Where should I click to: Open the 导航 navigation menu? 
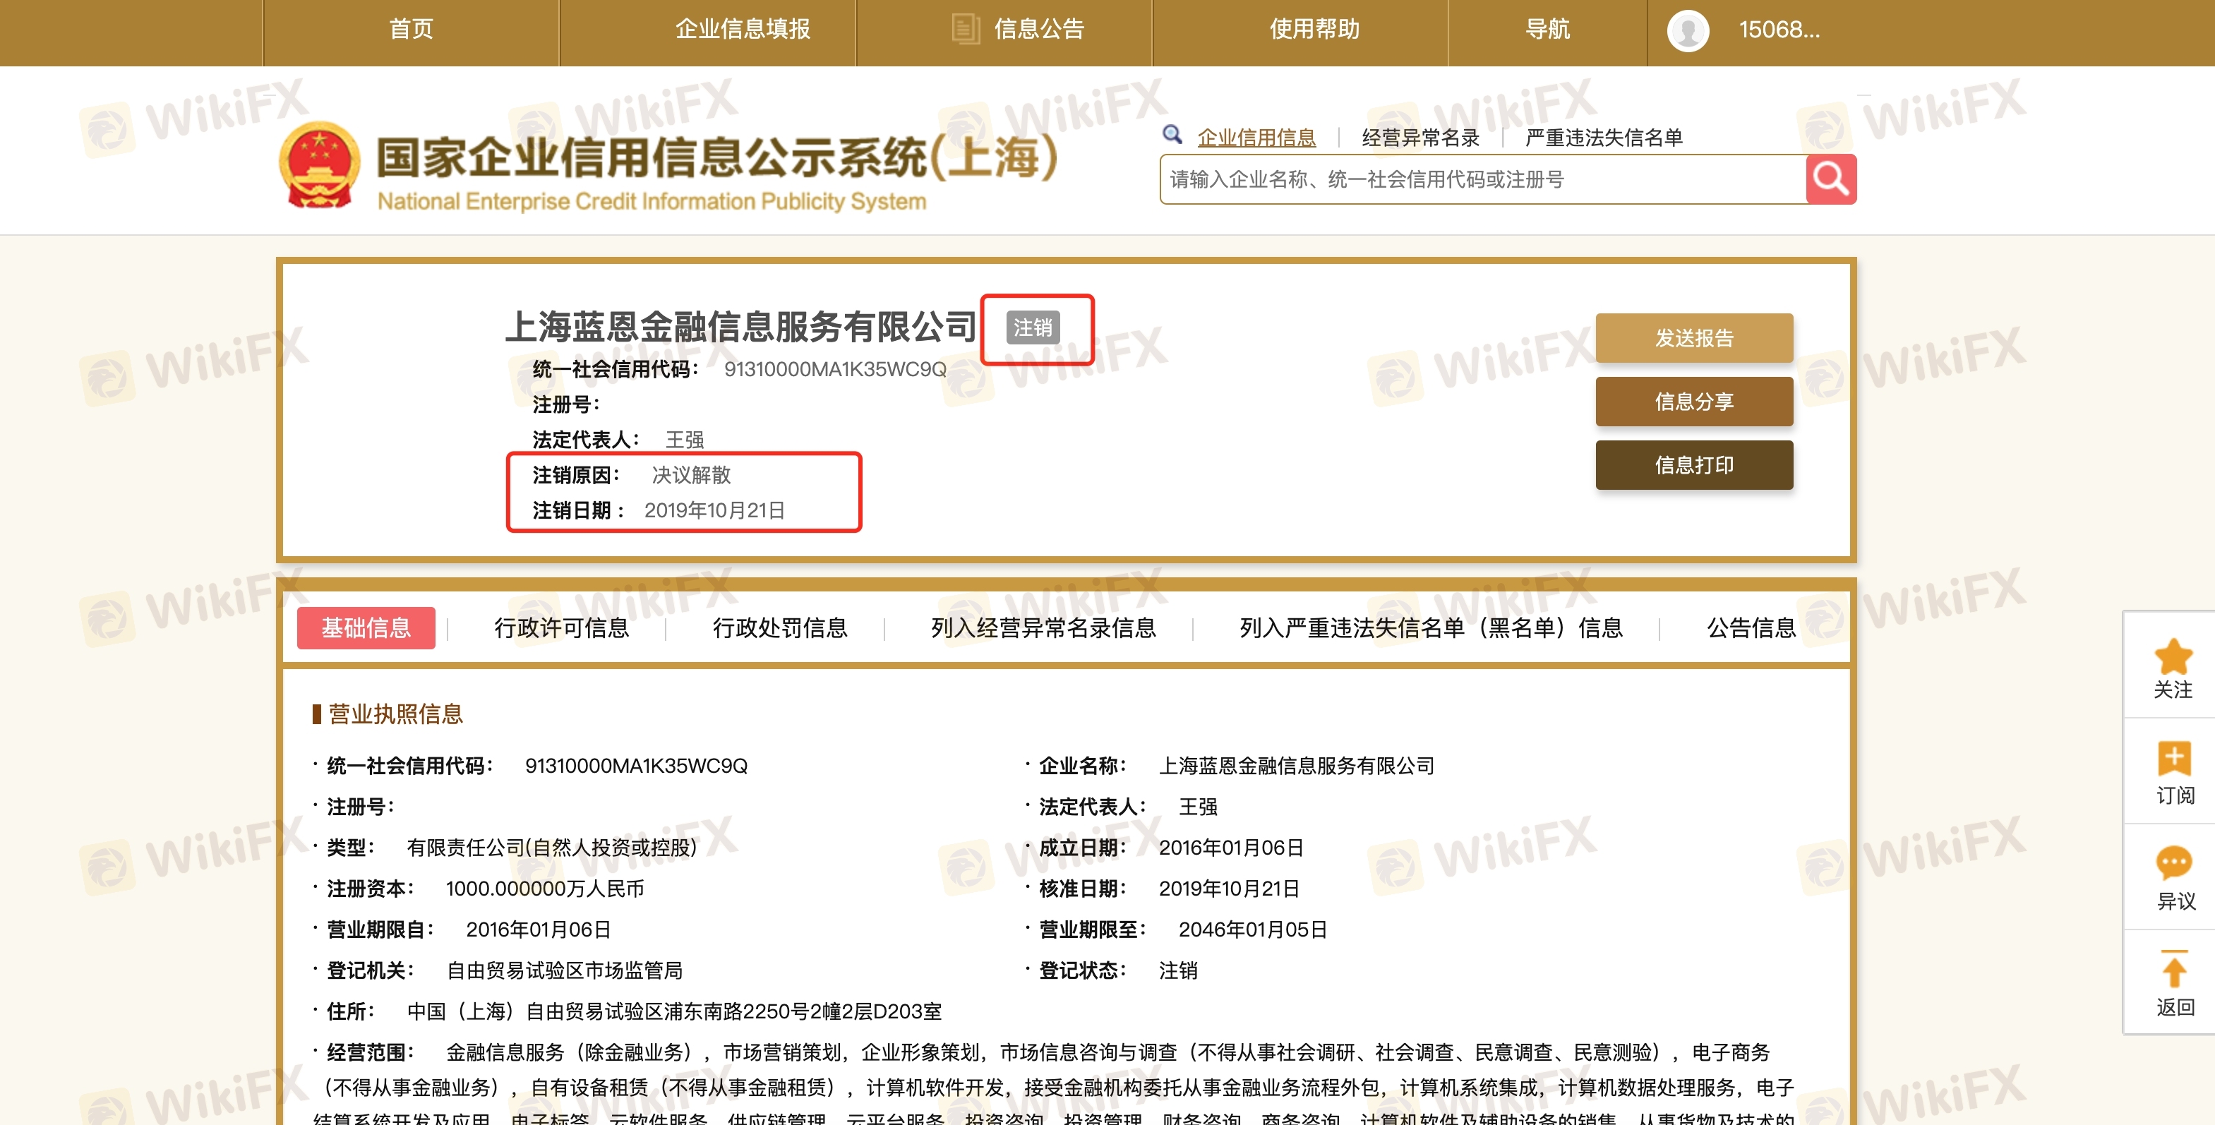pos(1547,30)
